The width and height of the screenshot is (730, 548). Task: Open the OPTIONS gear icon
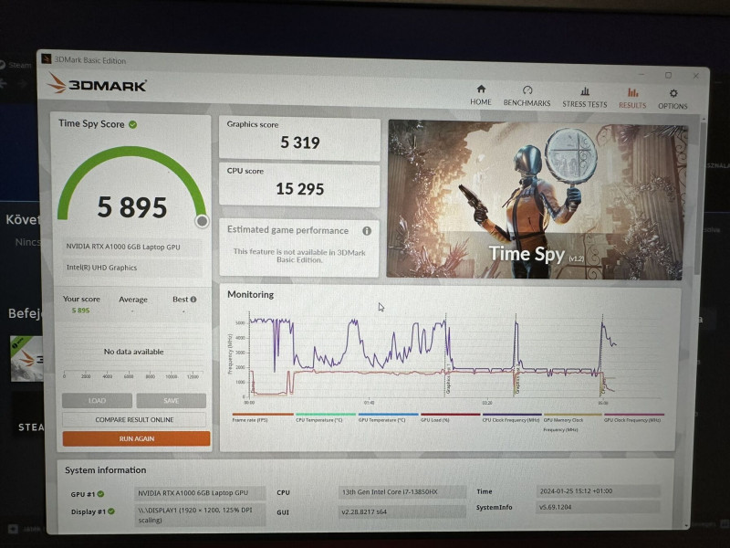coord(673,93)
